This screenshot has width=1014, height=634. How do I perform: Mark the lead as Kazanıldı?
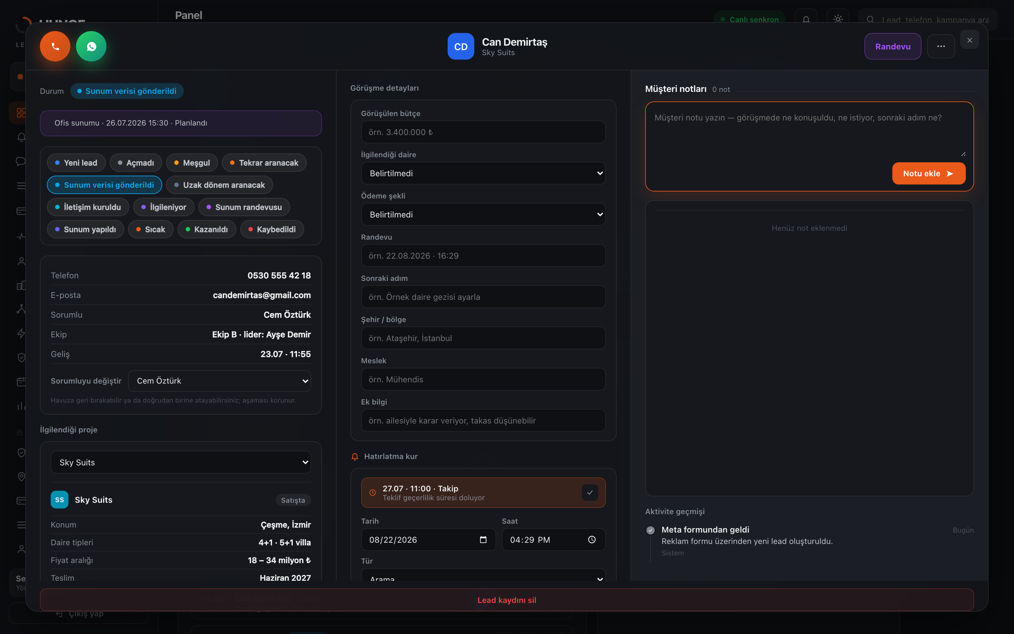point(207,230)
